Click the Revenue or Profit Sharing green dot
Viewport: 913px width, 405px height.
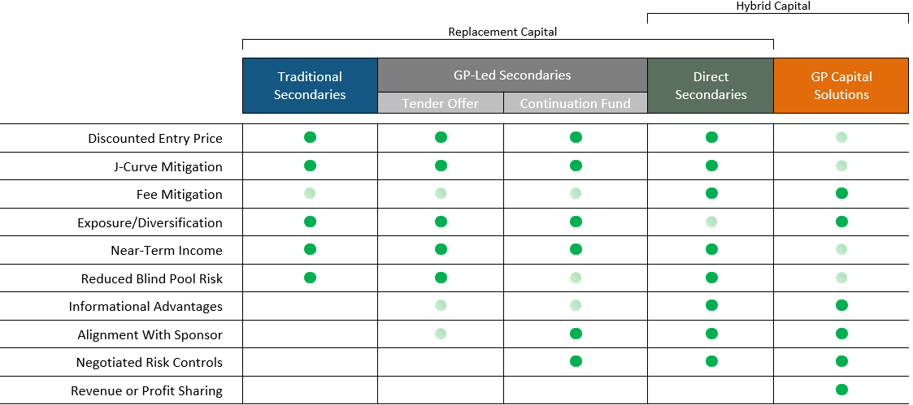coord(841,390)
